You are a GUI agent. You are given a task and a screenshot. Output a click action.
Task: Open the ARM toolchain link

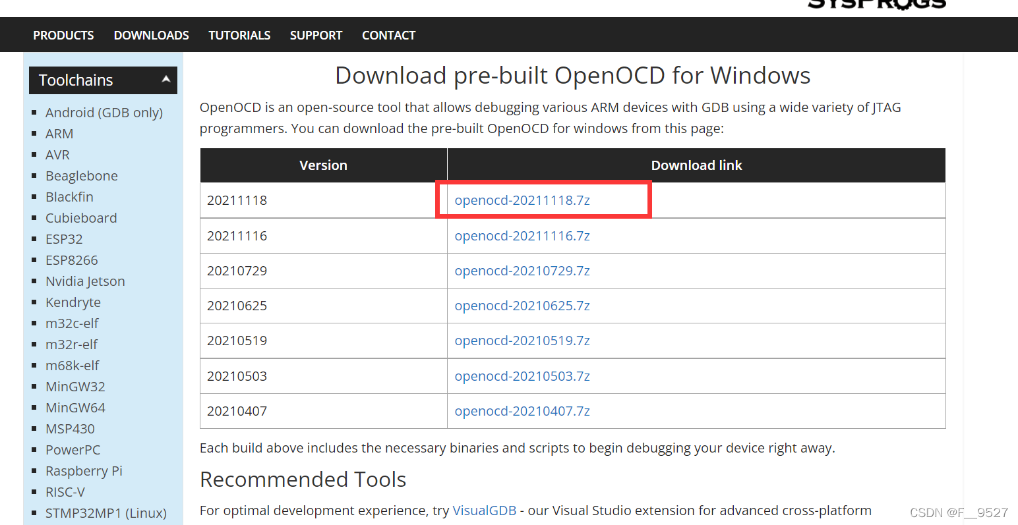tap(59, 134)
